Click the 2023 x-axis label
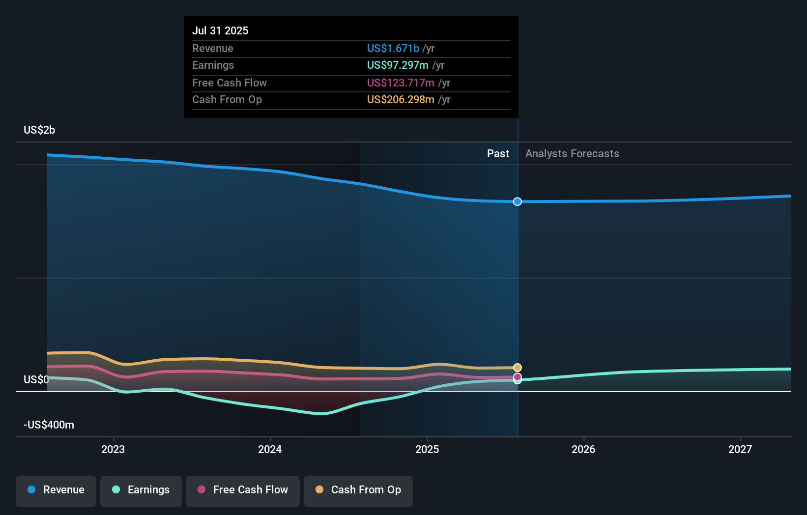This screenshot has height=515, width=807. coord(113,450)
